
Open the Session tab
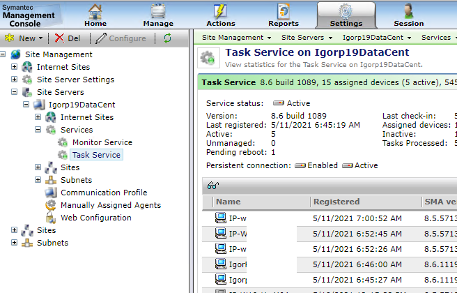pyautogui.click(x=409, y=15)
